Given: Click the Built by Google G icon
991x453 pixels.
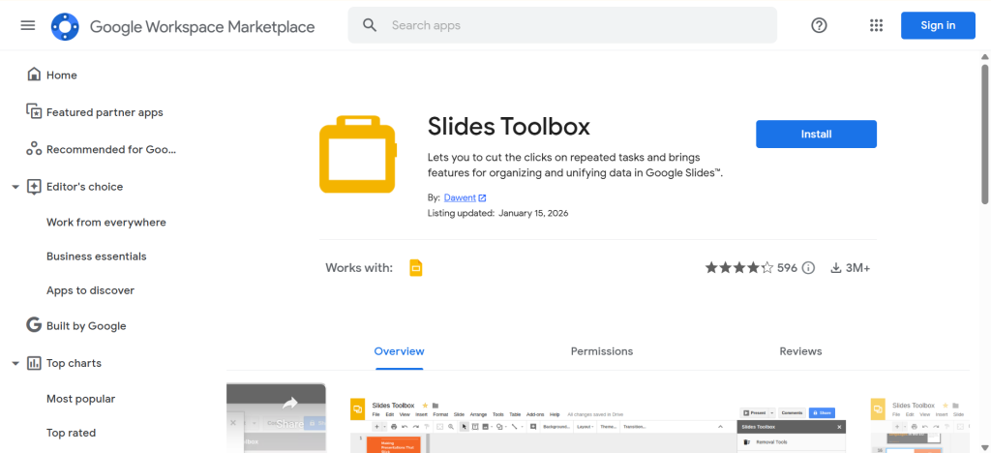Looking at the screenshot, I should (x=34, y=325).
